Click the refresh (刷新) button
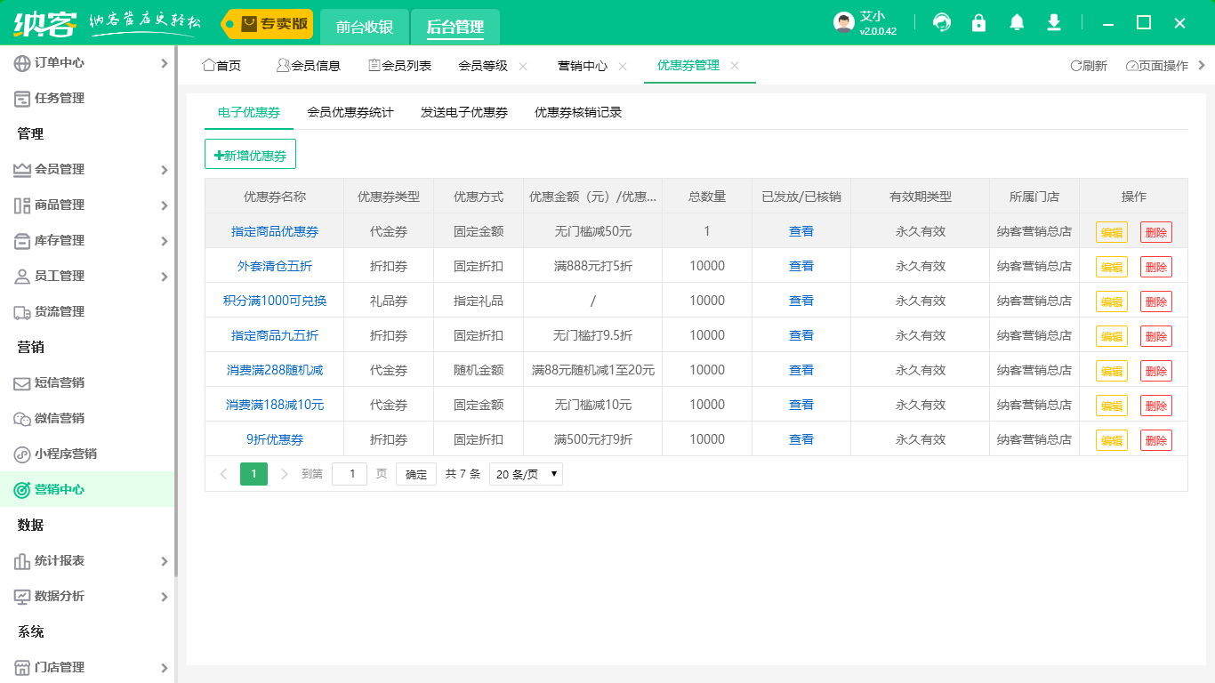The width and height of the screenshot is (1215, 683). pos(1089,66)
